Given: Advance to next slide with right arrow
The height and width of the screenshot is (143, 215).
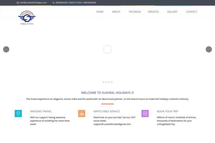Looking at the screenshot, I should [x=209, y=49].
